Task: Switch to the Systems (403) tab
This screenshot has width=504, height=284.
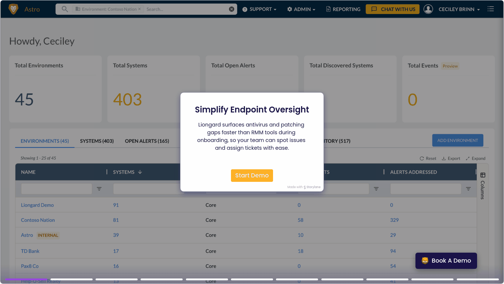Action: pyautogui.click(x=97, y=141)
